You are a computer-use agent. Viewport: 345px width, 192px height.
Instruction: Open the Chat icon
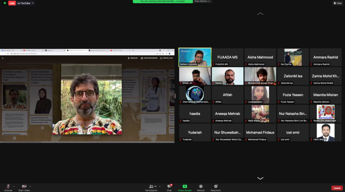tap(169, 186)
